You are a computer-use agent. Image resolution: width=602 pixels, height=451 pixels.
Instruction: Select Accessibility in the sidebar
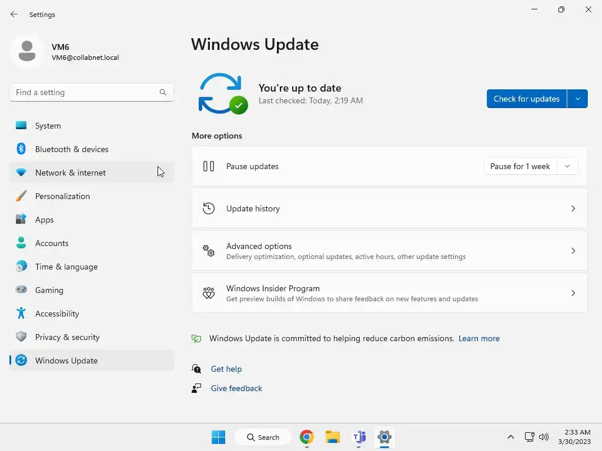(x=92, y=314)
